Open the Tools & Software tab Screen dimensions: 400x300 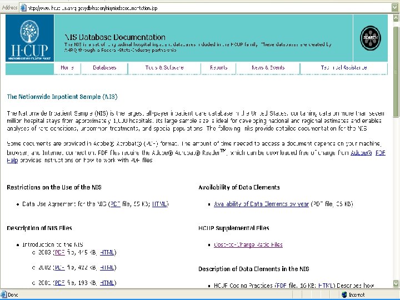coord(164,68)
